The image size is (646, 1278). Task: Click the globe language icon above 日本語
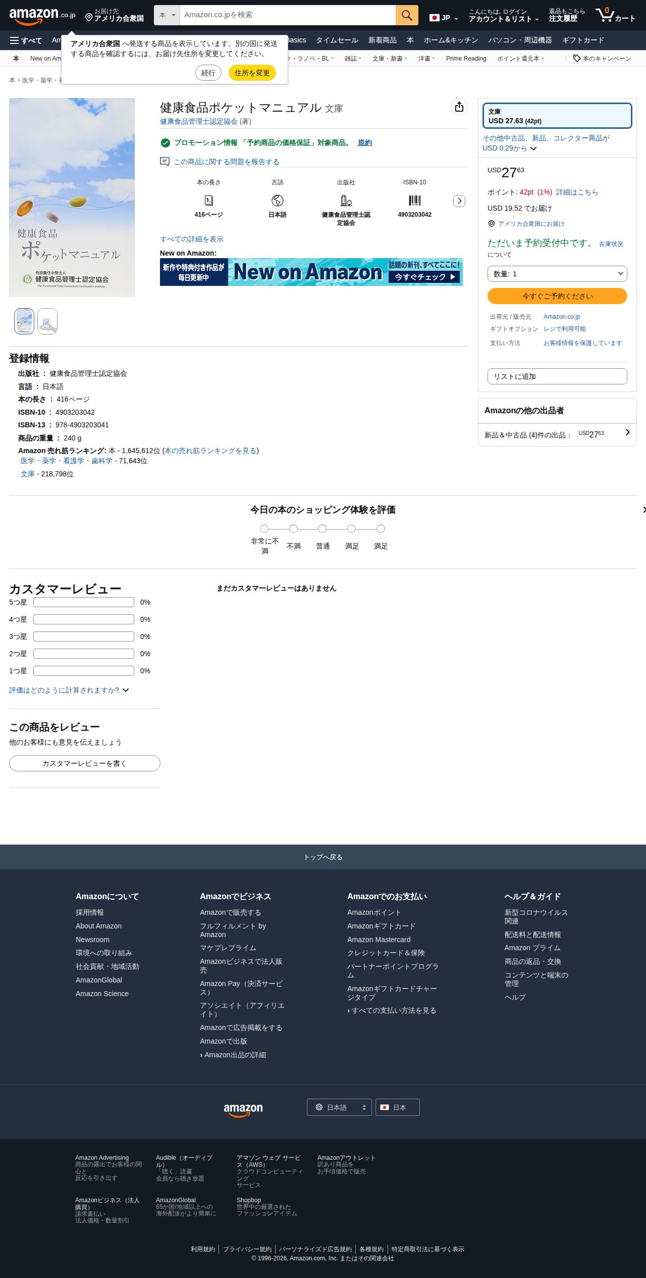click(278, 201)
